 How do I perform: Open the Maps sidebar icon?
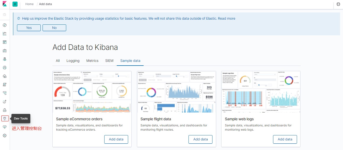pyautogui.click(x=5, y=59)
